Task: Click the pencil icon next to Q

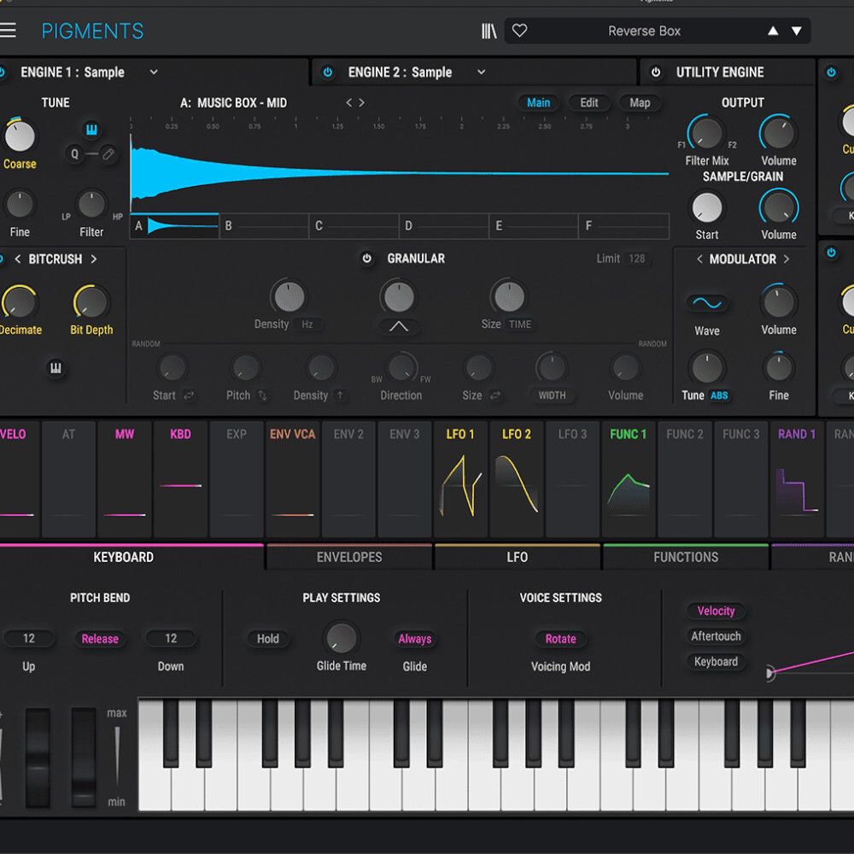Action: [x=108, y=154]
